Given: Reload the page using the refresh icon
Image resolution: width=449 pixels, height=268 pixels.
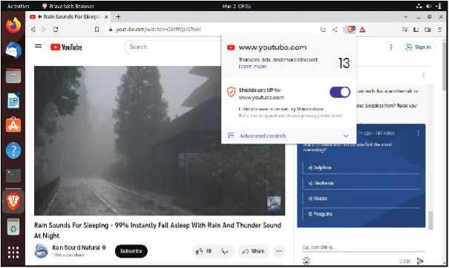Looking at the screenshot, I should pyautogui.click(x=56, y=30).
